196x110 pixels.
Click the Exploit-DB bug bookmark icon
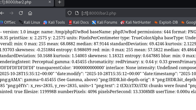tap(156, 22)
